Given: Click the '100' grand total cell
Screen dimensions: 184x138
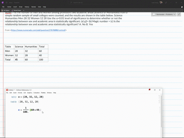Looking at the screenshot, I should click(43, 60).
